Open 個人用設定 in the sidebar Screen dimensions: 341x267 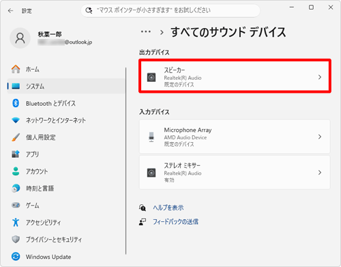(66, 137)
